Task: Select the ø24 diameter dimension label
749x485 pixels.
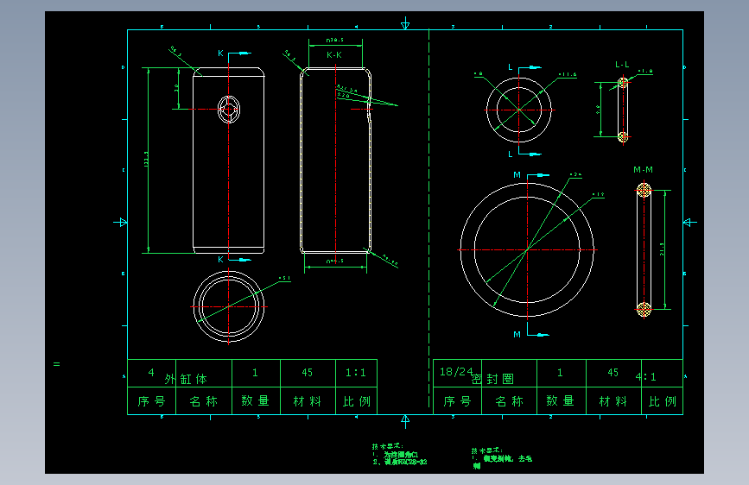Action: click(x=576, y=174)
